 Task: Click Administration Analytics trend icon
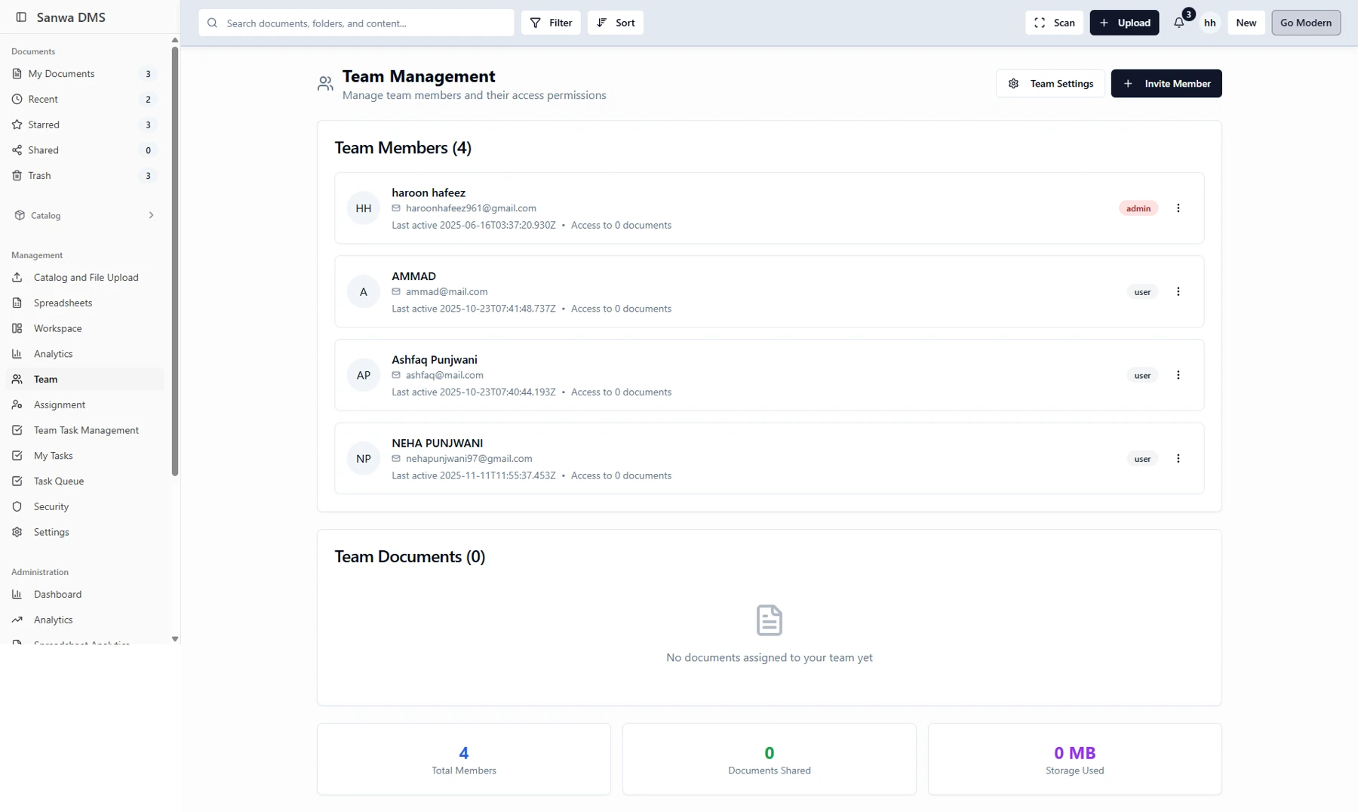click(17, 620)
